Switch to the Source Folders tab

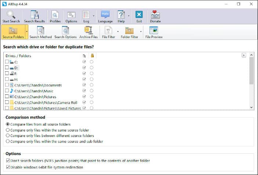click(x=13, y=32)
